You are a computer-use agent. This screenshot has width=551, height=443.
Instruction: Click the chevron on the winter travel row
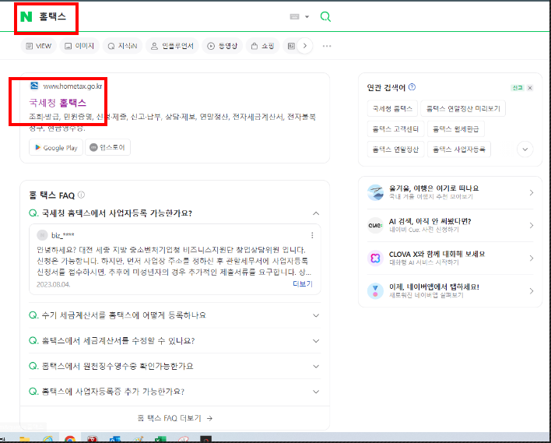coord(532,192)
